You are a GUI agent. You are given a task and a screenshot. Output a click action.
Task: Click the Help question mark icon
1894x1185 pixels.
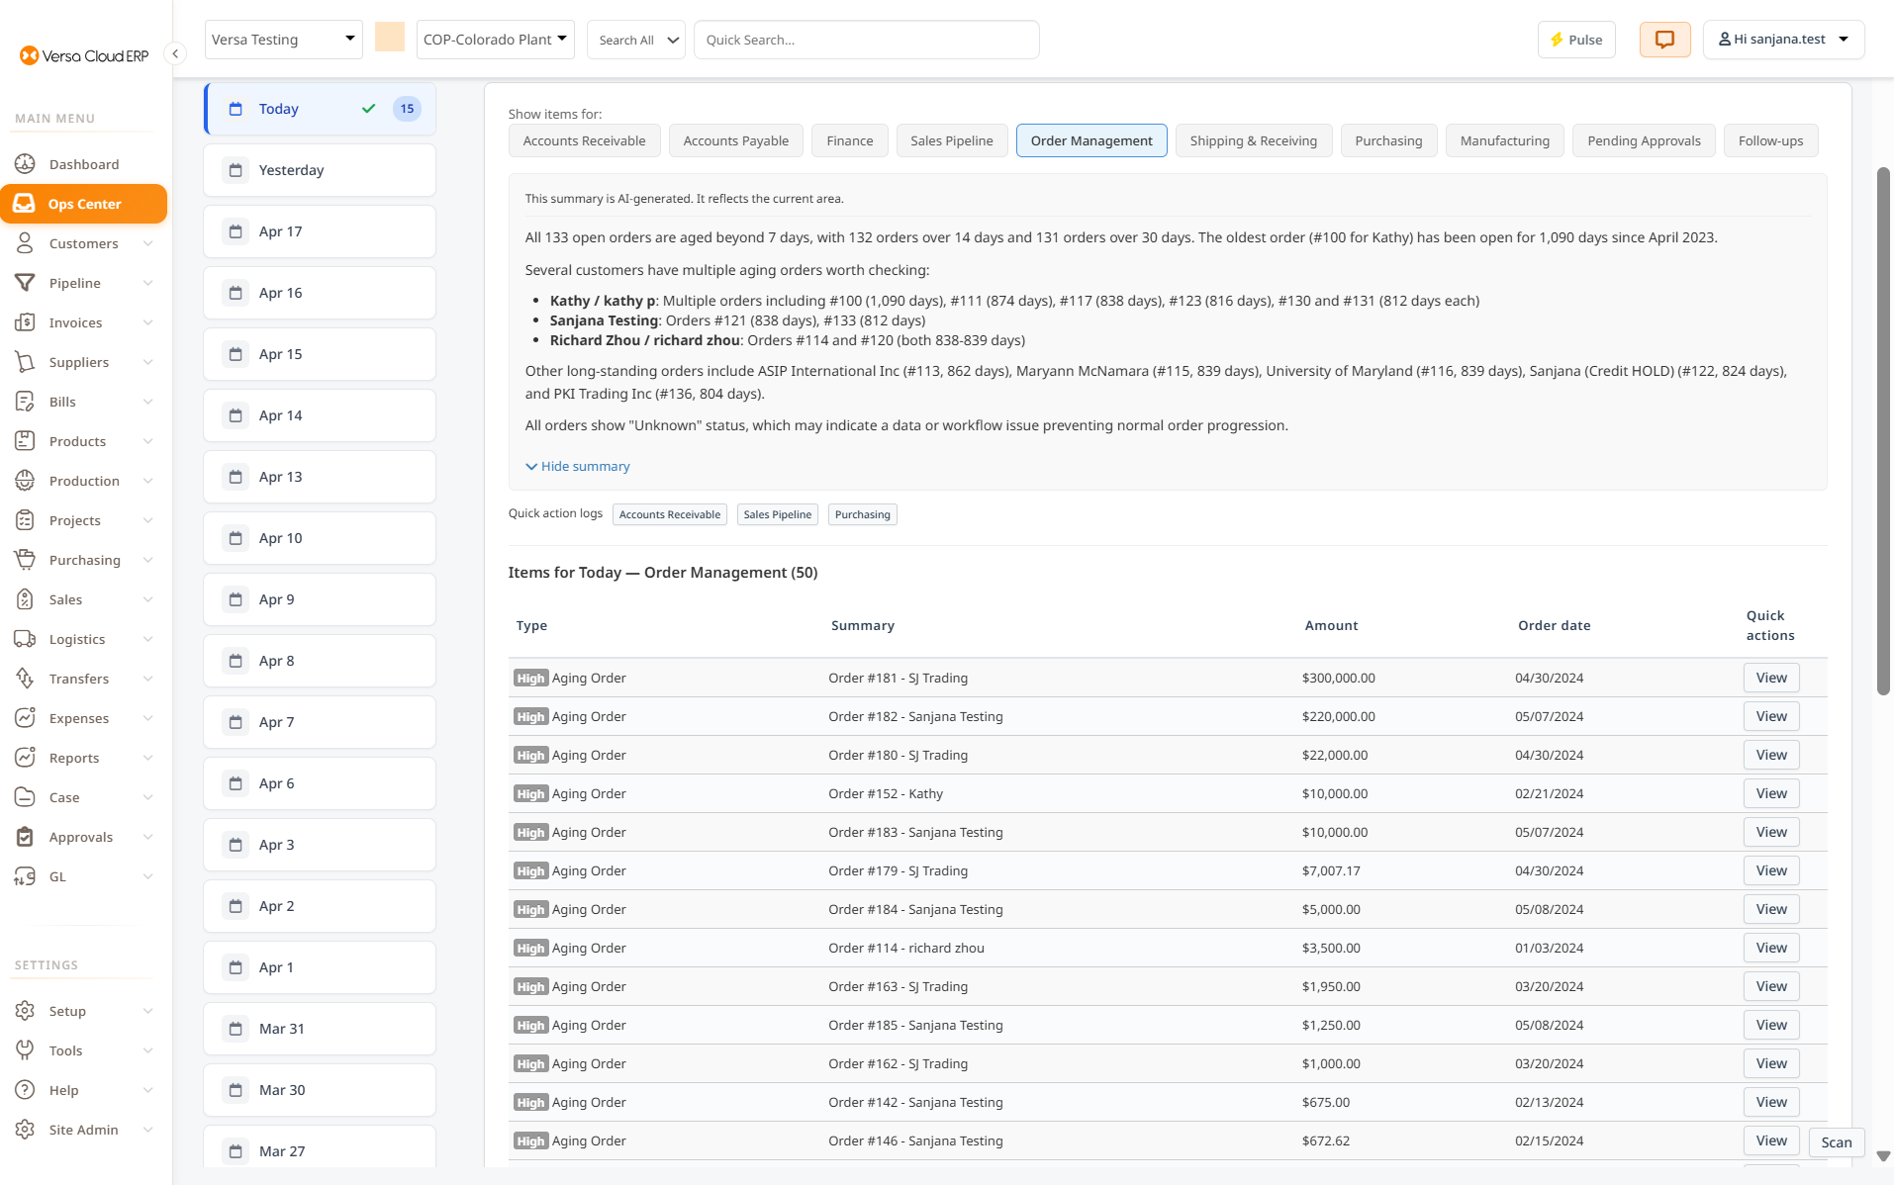click(26, 1090)
